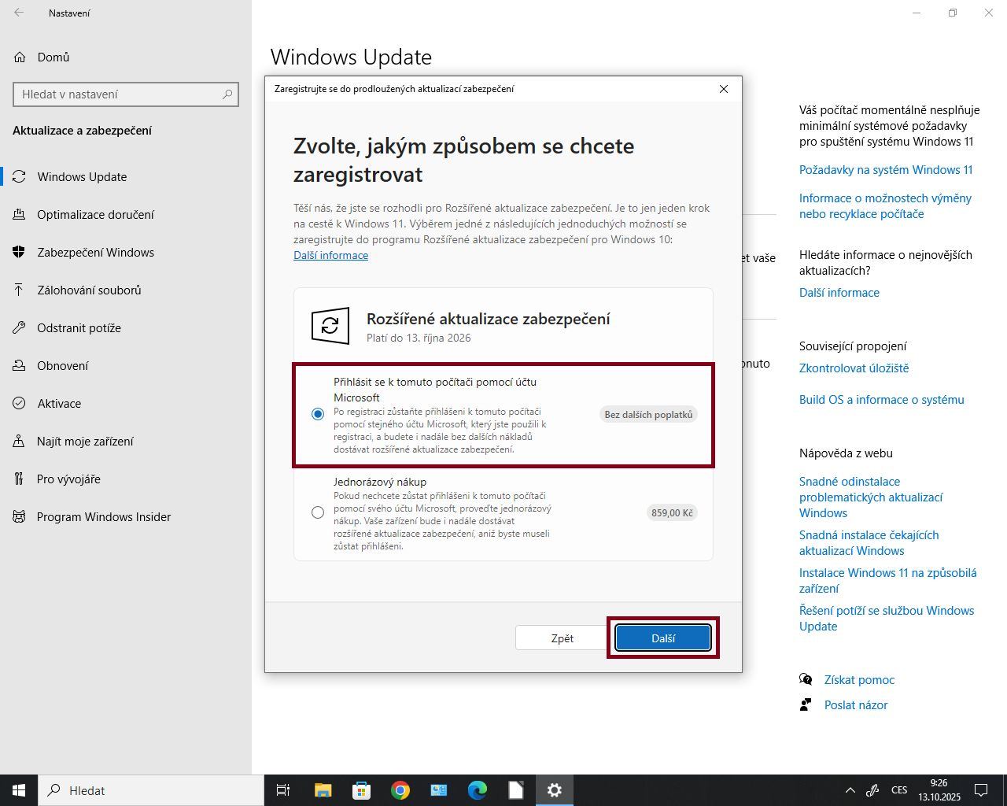
Task: Focus the Hledat v nastavení search field
Action: pos(126,94)
